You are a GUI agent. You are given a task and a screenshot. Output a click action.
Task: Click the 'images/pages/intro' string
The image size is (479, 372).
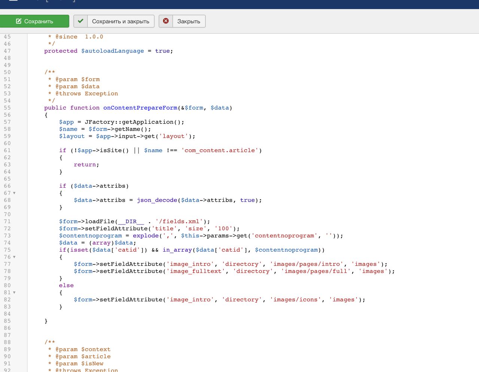click(307, 264)
